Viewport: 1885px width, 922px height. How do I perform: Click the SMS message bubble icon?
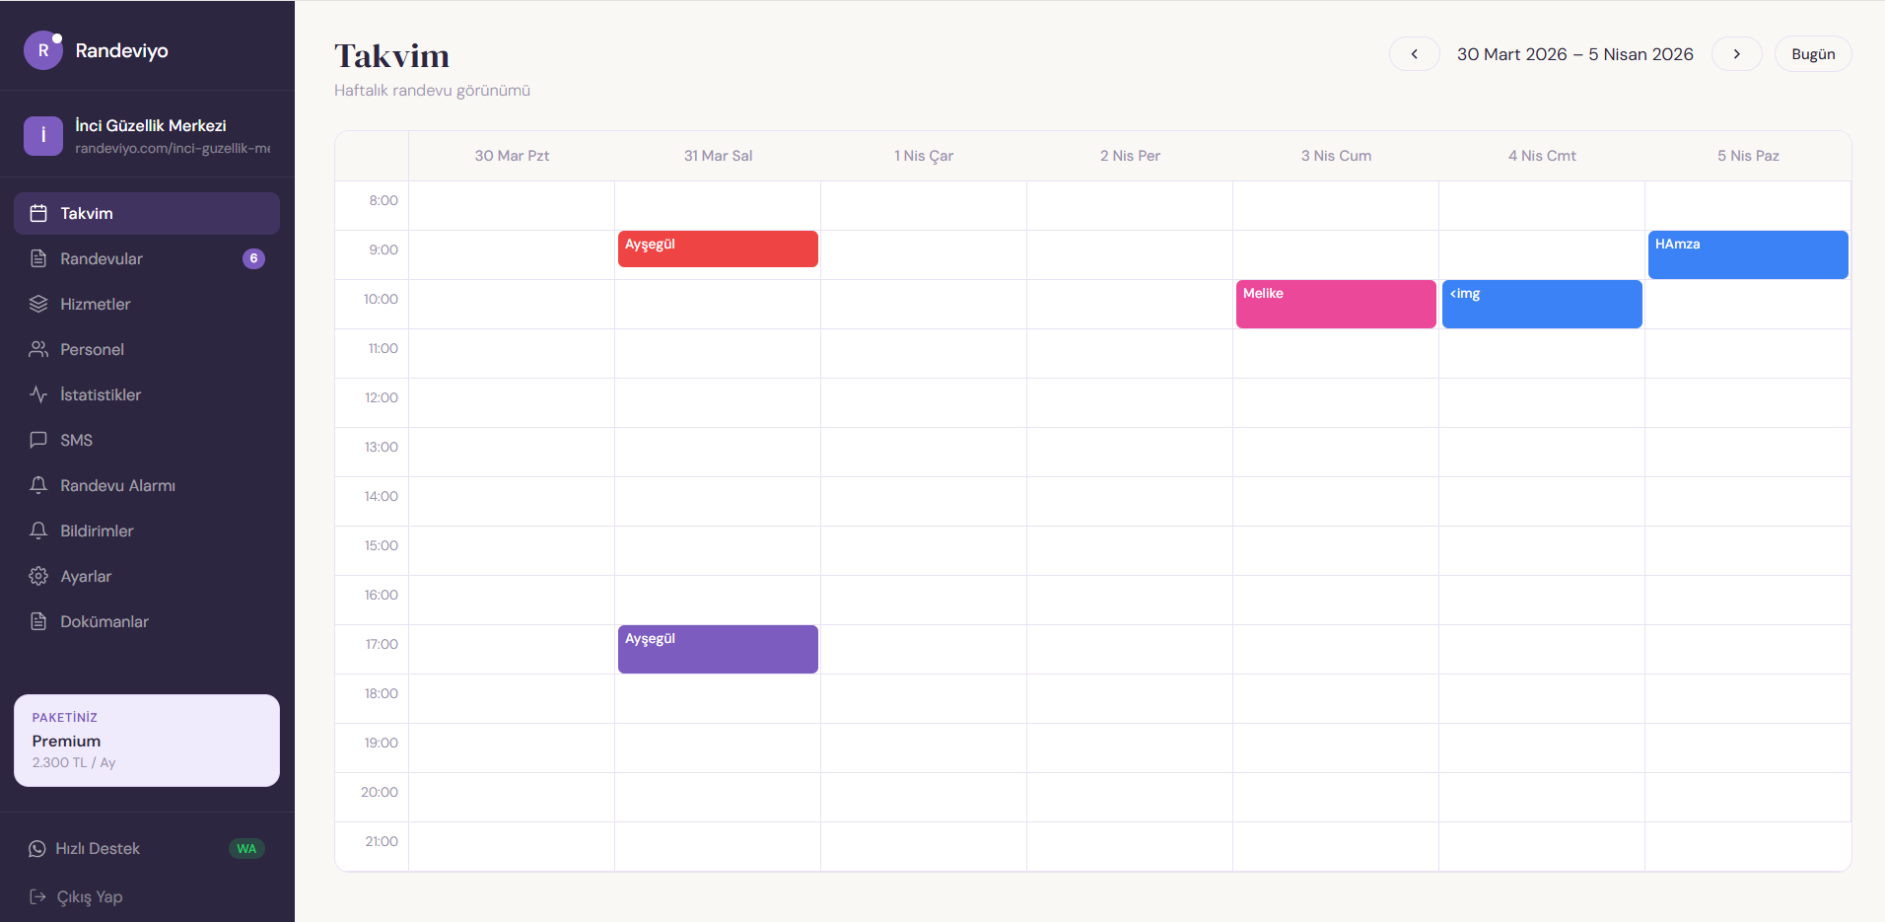[x=38, y=440]
